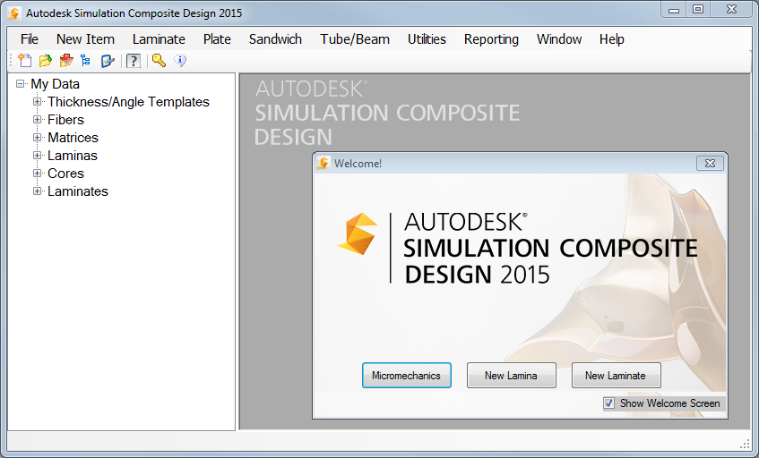This screenshot has height=458, width=759.
Task: Select Thickness/Angle Templates tree item
Action: [128, 102]
